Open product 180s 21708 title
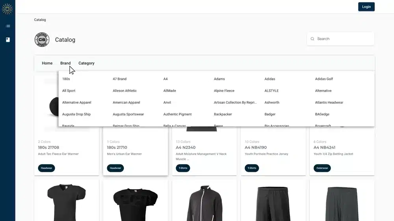The image size is (394, 221). click(x=48, y=147)
